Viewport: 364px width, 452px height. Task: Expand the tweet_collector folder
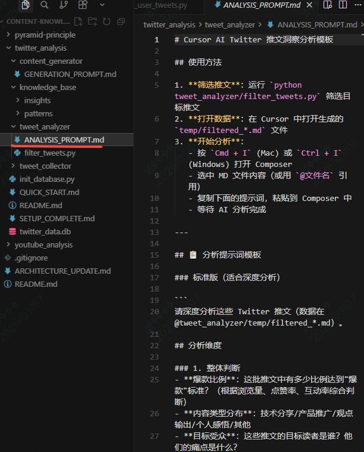[45, 166]
